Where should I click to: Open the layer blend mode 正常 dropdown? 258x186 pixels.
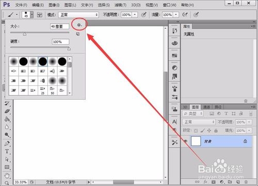point(199,122)
